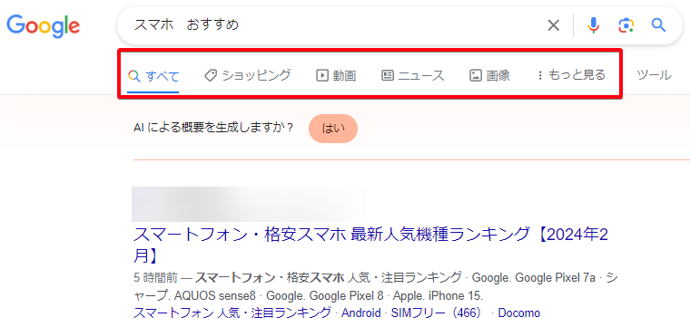This screenshot has height=327, width=690.
Task: Click the snippet text mentioning Google Pixel 7a
Action: (x=375, y=286)
